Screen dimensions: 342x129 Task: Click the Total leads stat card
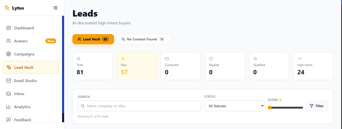92,66
